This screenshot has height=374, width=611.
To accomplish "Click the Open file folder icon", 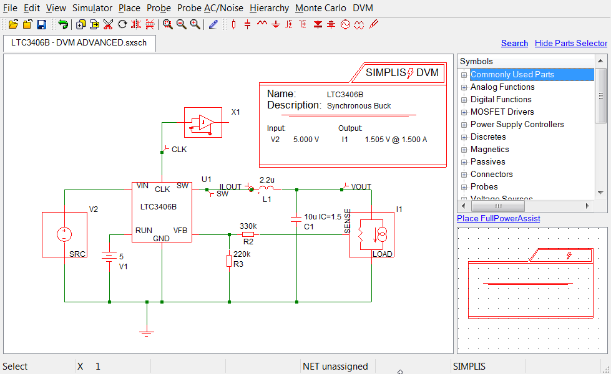I will (x=13, y=24).
